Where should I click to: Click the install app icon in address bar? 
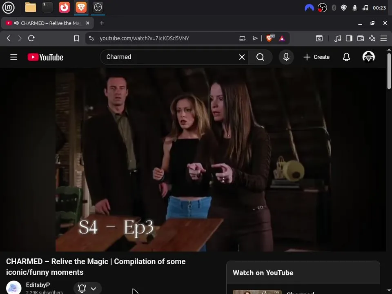coord(242,38)
